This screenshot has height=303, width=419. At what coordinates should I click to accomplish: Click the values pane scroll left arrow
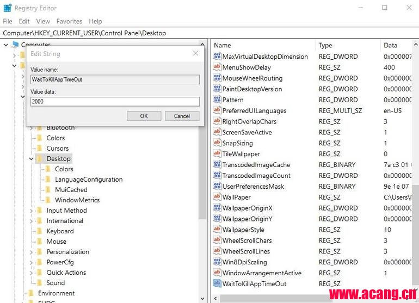(215, 299)
